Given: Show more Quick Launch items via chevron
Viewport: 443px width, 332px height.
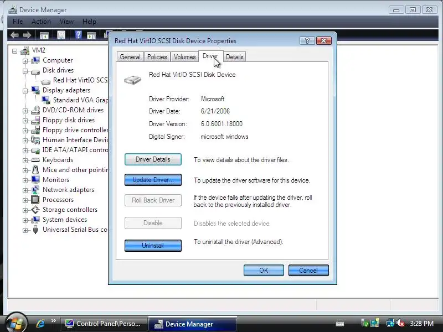Looking at the screenshot, I should click(53, 321).
